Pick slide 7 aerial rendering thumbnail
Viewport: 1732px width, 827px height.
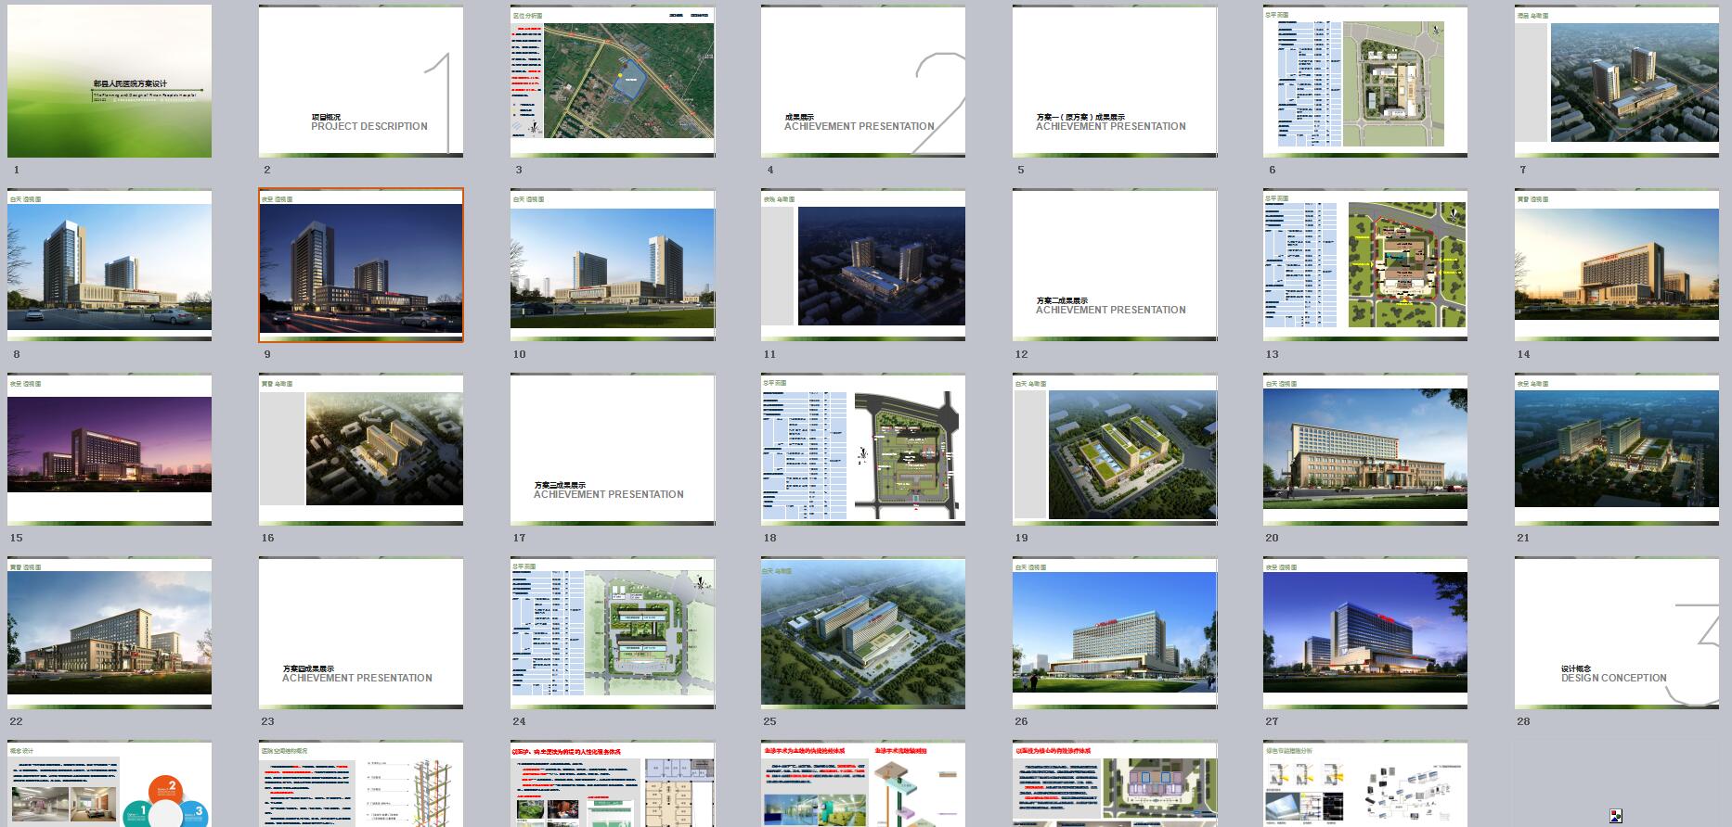[x=1617, y=82]
